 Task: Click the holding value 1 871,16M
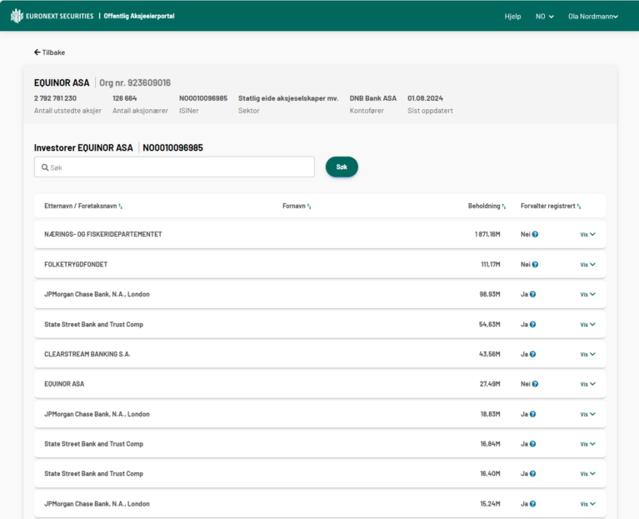point(487,234)
